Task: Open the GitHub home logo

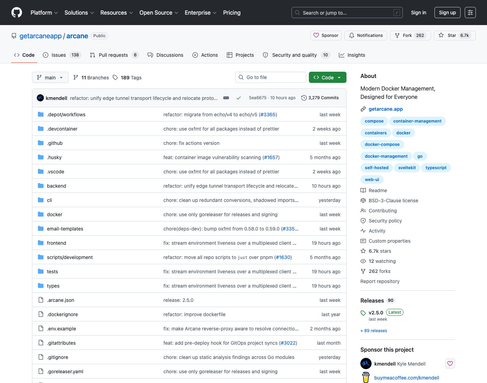Action: [17, 13]
